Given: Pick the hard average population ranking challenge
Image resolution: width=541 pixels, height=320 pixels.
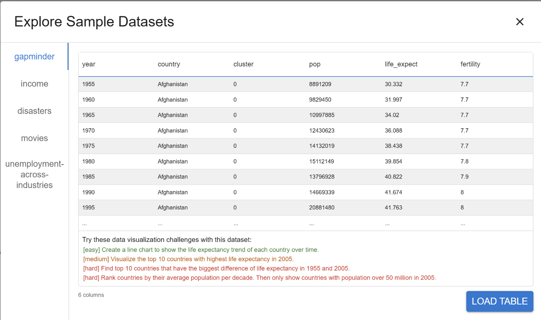Looking at the screenshot, I should point(259,277).
